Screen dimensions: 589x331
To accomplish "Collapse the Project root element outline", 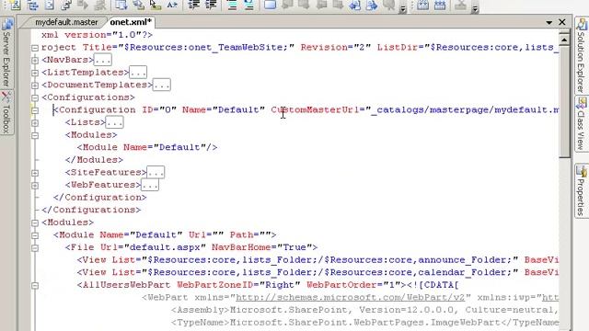I will (x=35, y=48).
